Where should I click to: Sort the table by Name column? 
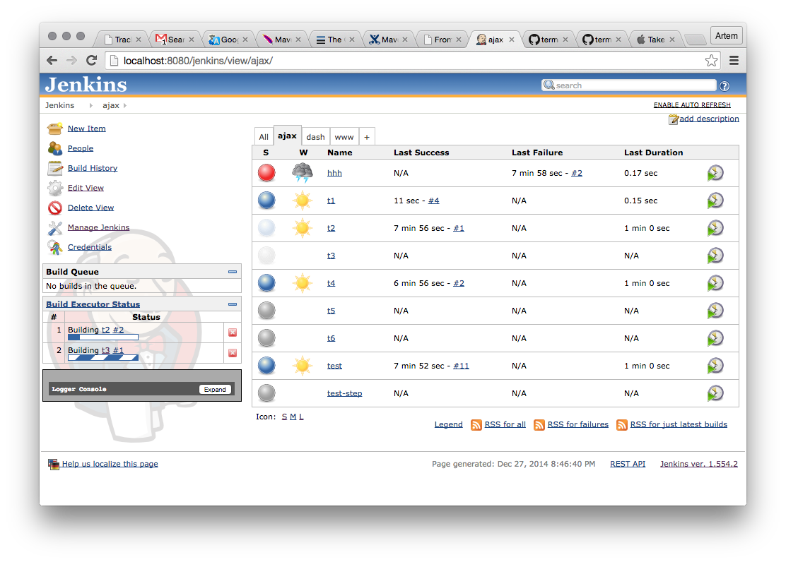340,153
